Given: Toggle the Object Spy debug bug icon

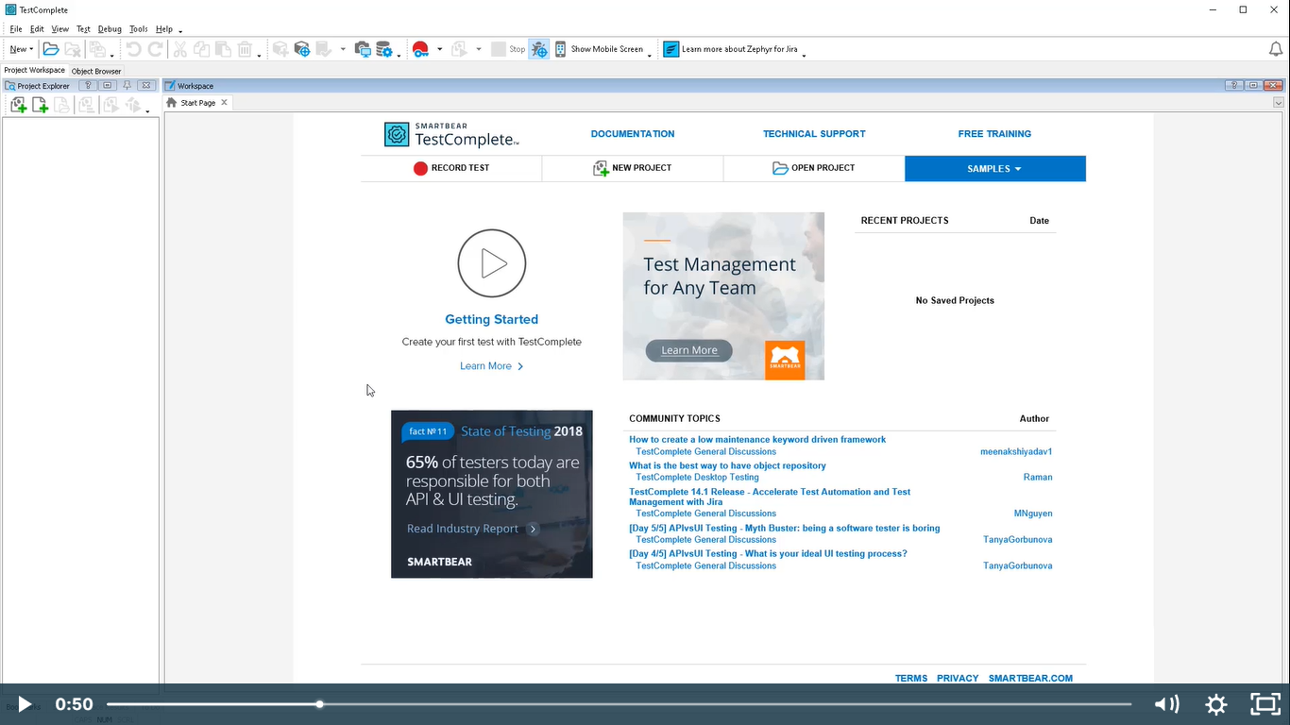Looking at the screenshot, I should 538,49.
